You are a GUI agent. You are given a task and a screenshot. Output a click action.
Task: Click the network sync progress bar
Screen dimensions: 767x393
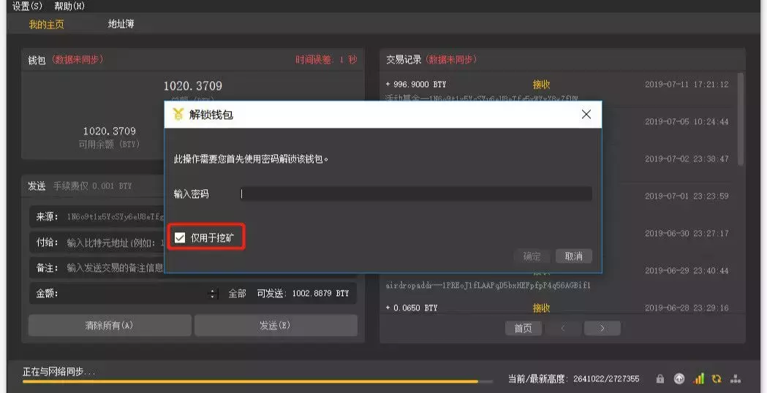[257, 381]
